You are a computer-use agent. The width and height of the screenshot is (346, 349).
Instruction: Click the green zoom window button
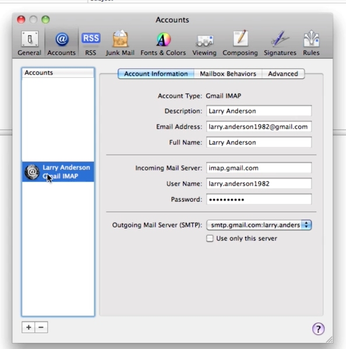45,20
